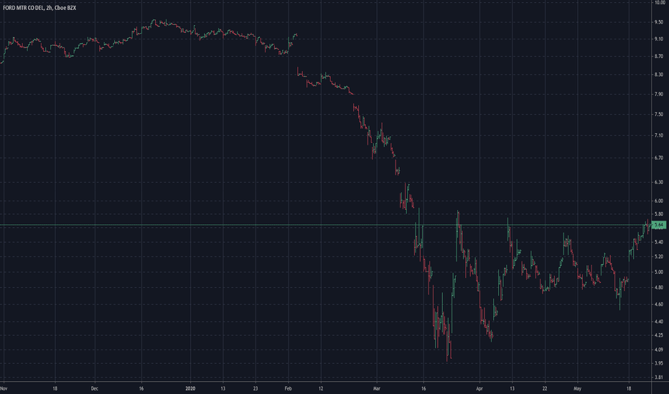Click the May date label on time axis
The height and width of the screenshot is (394, 669).
[x=577, y=388]
